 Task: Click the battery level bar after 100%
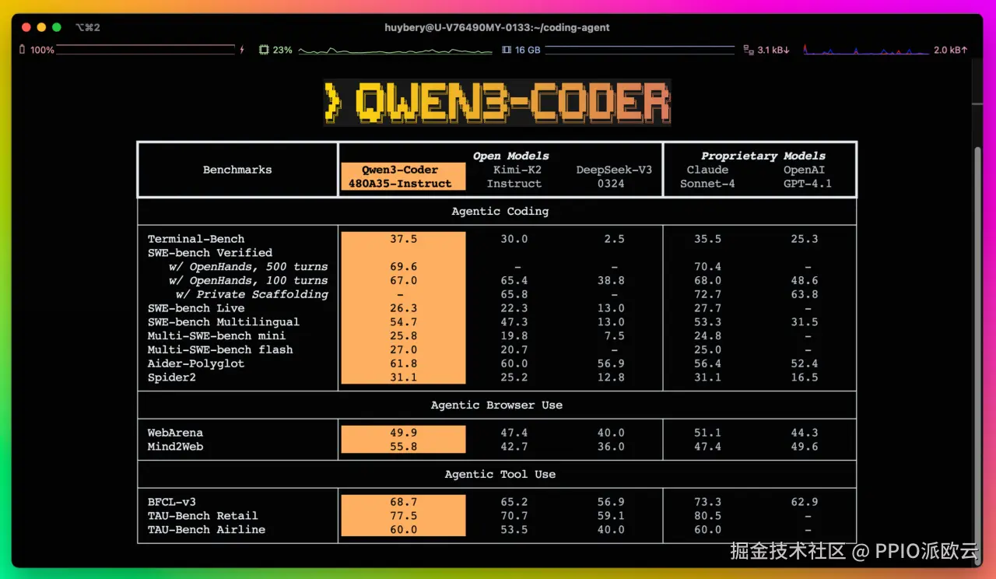pos(146,50)
